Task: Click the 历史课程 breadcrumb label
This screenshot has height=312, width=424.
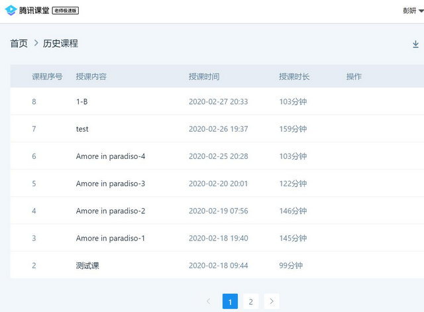Action: pyautogui.click(x=60, y=44)
